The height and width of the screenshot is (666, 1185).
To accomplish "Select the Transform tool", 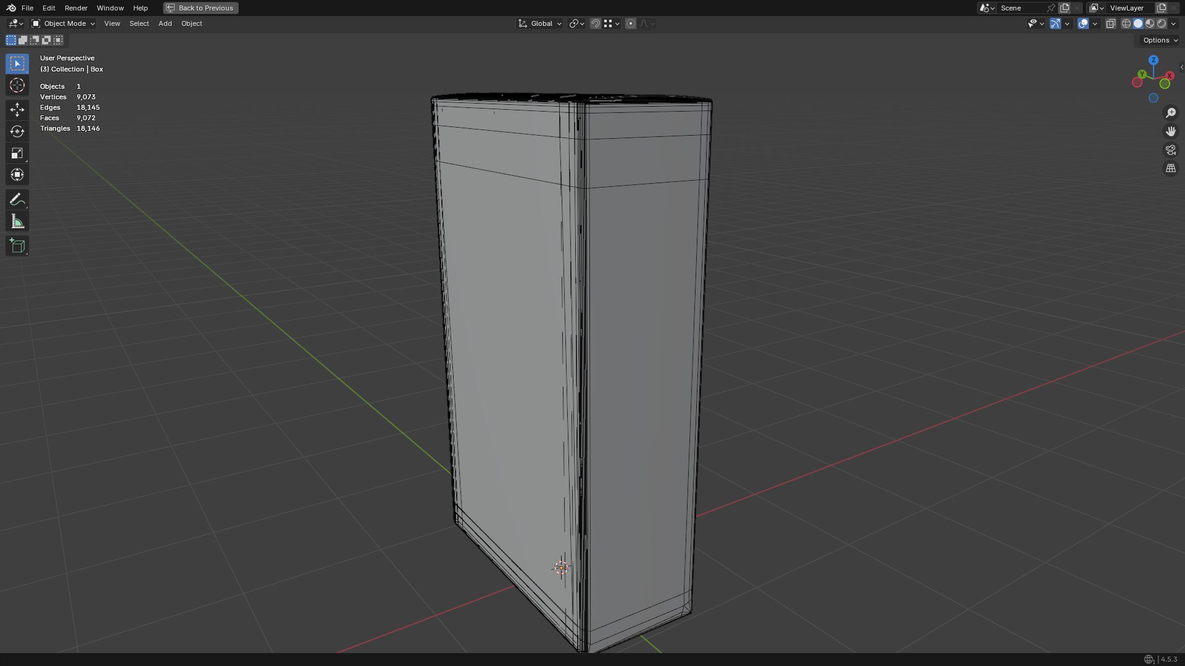I will point(17,175).
